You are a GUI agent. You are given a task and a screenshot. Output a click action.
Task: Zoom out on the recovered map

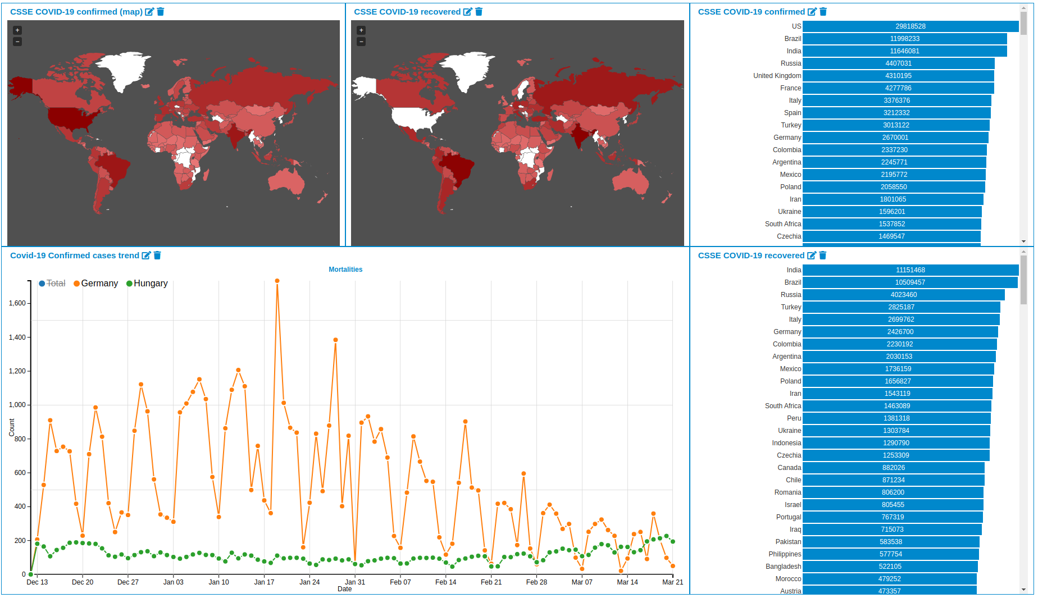coord(361,42)
